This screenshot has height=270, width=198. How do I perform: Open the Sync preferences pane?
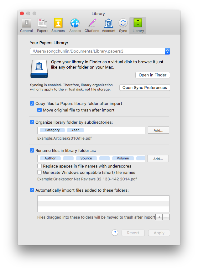click(x=123, y=25)
